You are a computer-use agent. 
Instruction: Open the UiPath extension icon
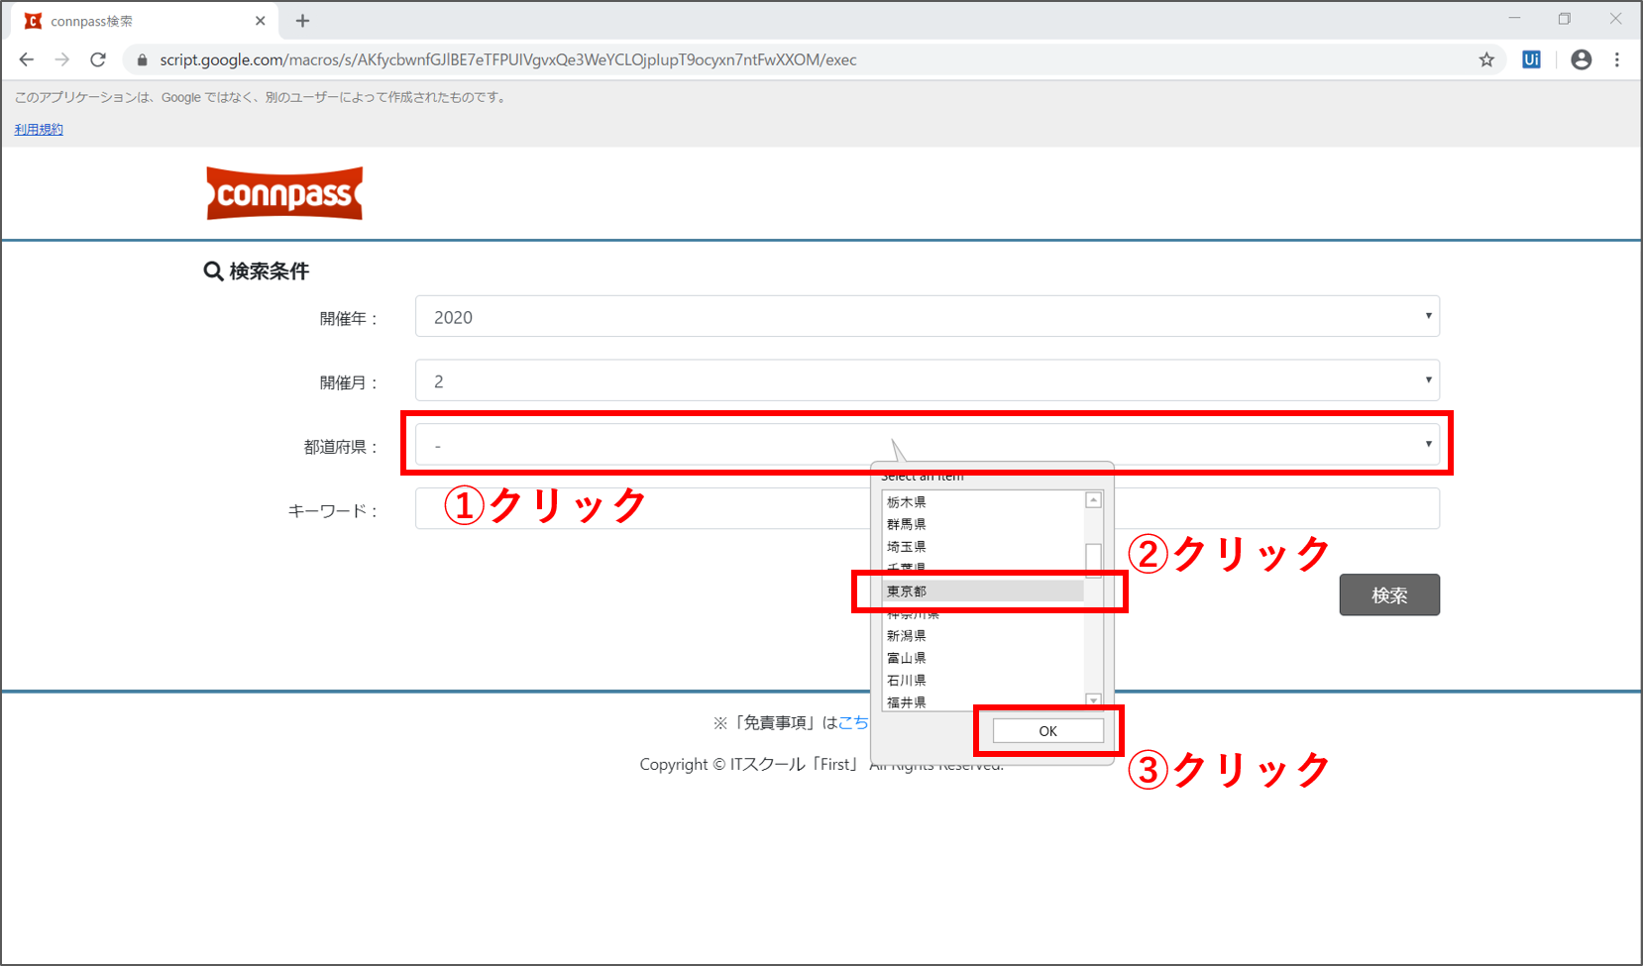point(1531,59)
